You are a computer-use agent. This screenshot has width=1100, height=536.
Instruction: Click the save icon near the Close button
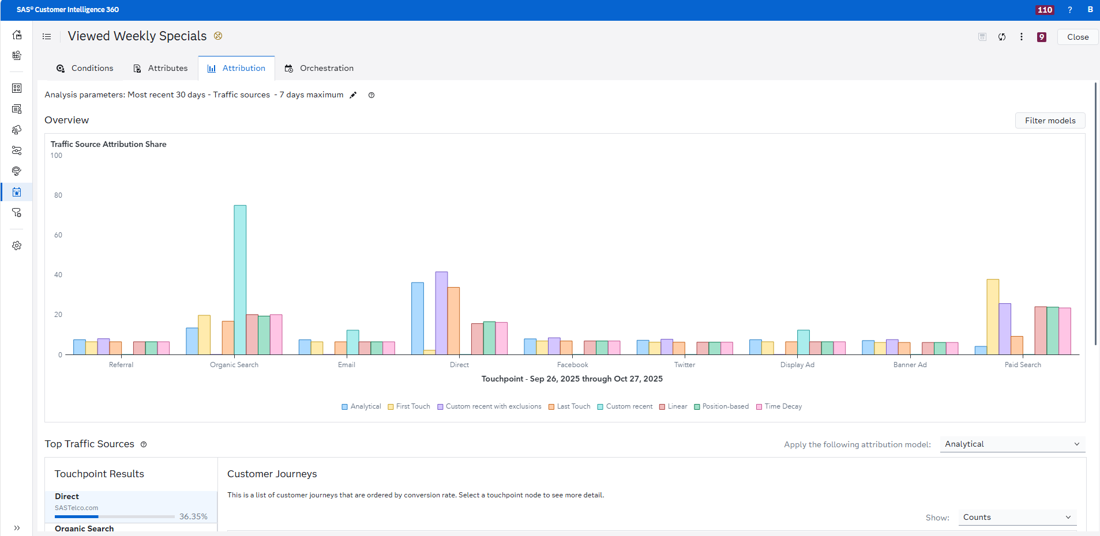click(981, 36)
